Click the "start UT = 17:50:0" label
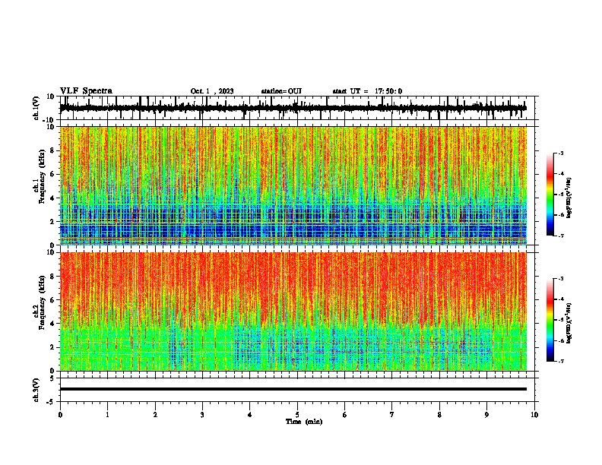This screenshot has height=465, width=602. (x=367, y=91)
